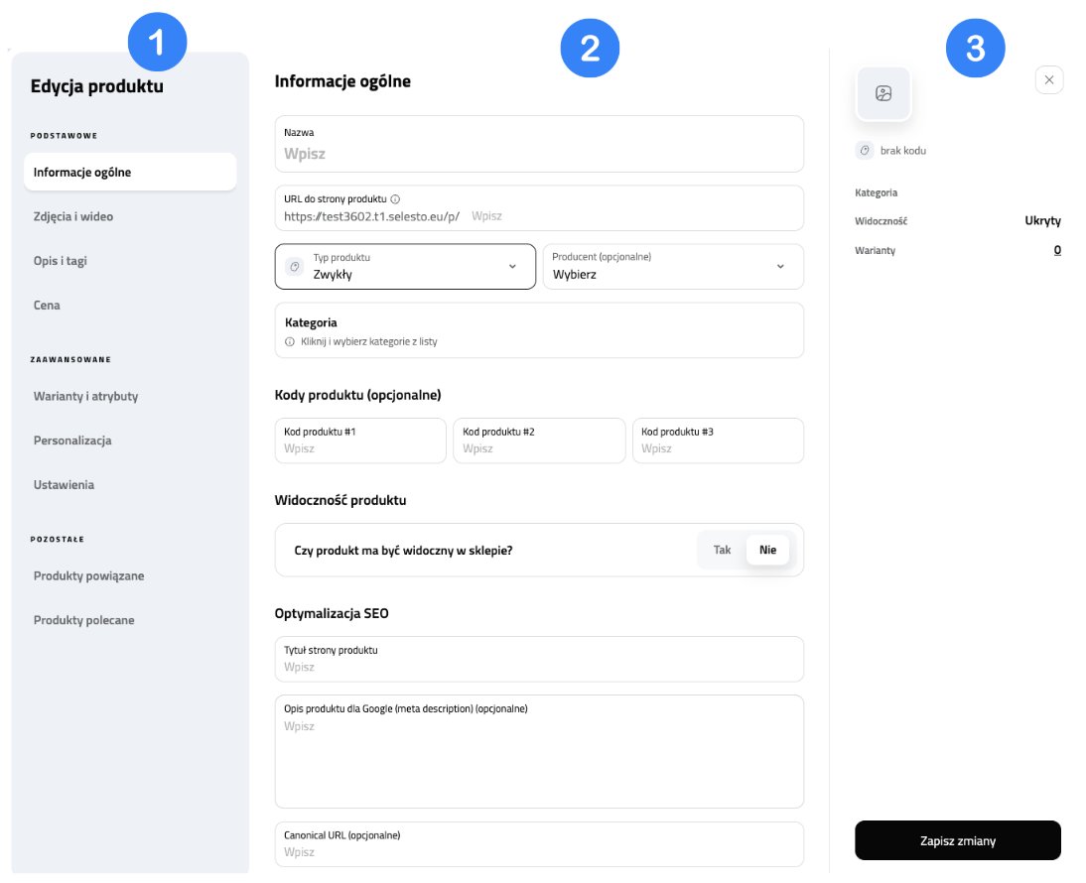Click the info icon under Kategoria

(290, 341)
